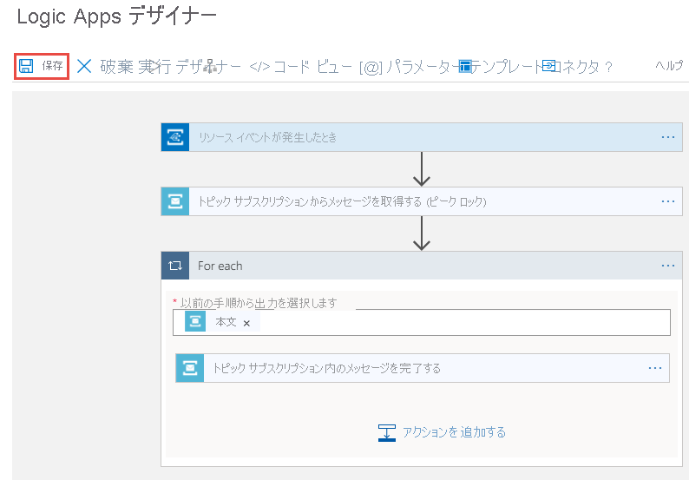Viewport: 689px width, 480px height.
Task: Click the For each loop icon
Action: coord(175,266)
